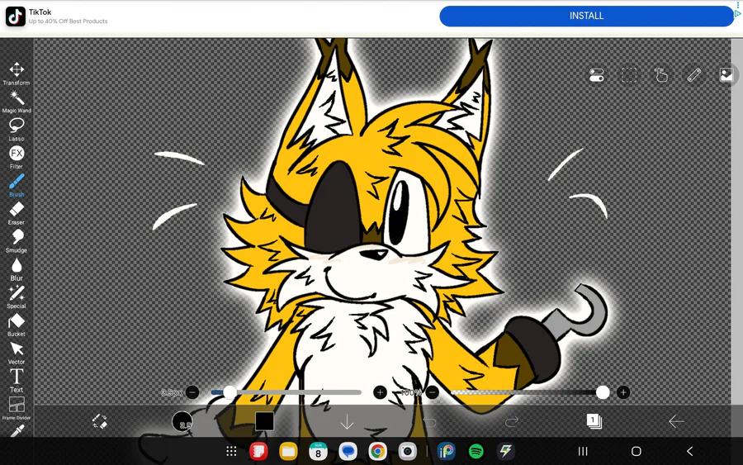Tap the Android back navigation button

click(x=690, y=451)
